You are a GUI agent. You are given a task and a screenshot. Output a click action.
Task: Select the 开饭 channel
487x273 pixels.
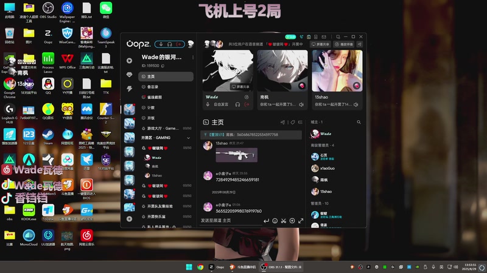click(166, 118)
